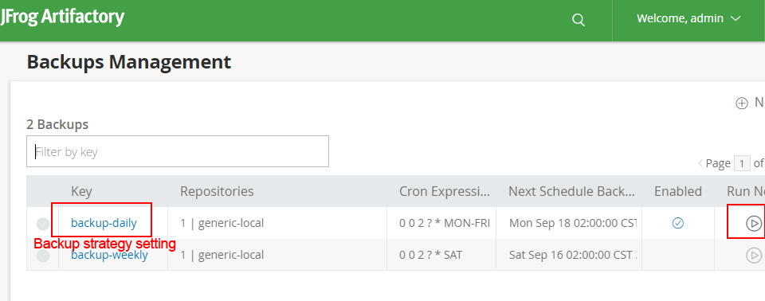Go to previous page arrow

coord(700,163)
